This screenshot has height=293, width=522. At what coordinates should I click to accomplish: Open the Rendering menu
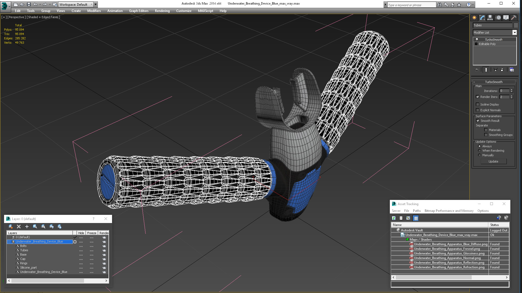pyautogui.click(x=162, y=11)
